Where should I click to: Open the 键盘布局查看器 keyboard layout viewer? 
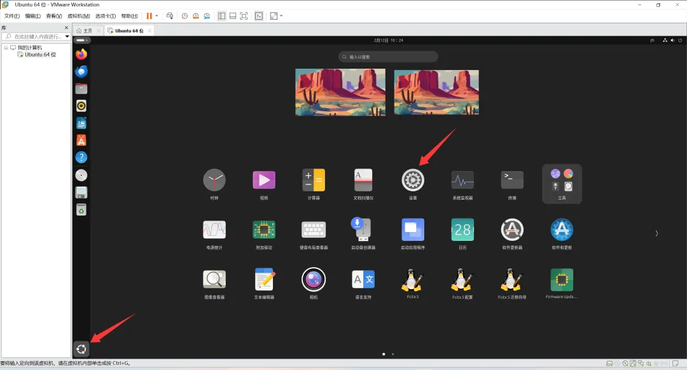[314, 230]
